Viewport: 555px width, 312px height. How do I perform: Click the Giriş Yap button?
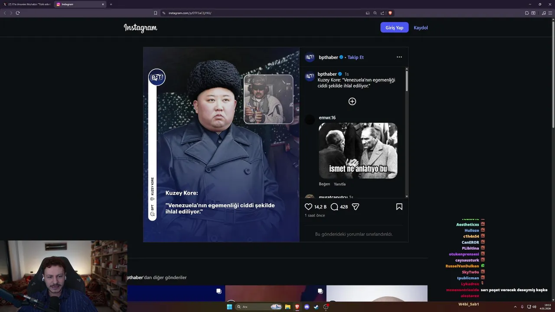[395, 28]
